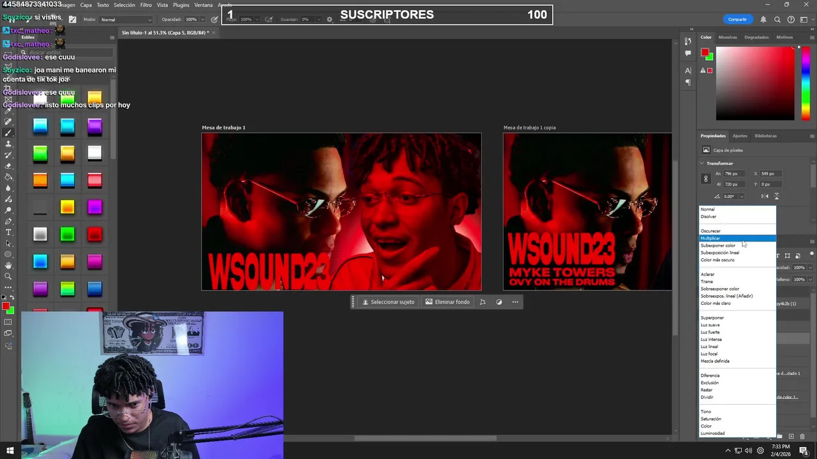Apply the dark red style swatch

(x=94, y=235)
